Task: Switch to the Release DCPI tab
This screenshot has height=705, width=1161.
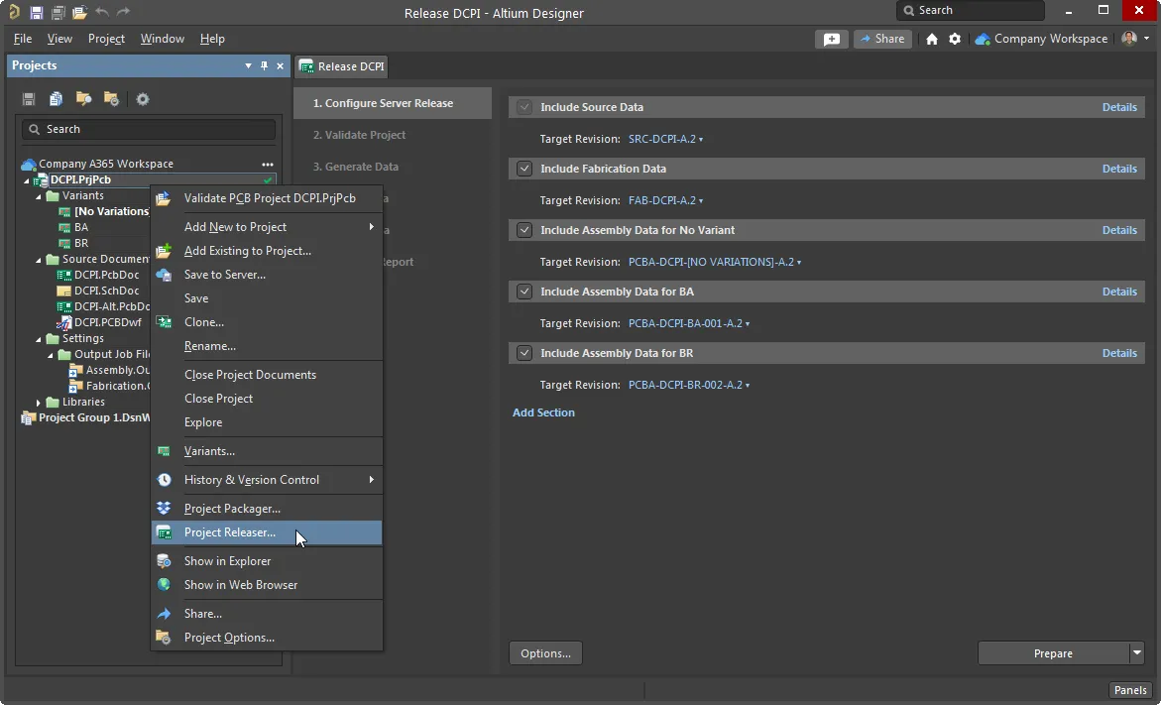Action: pyautogui.click(x=341, y=66)
